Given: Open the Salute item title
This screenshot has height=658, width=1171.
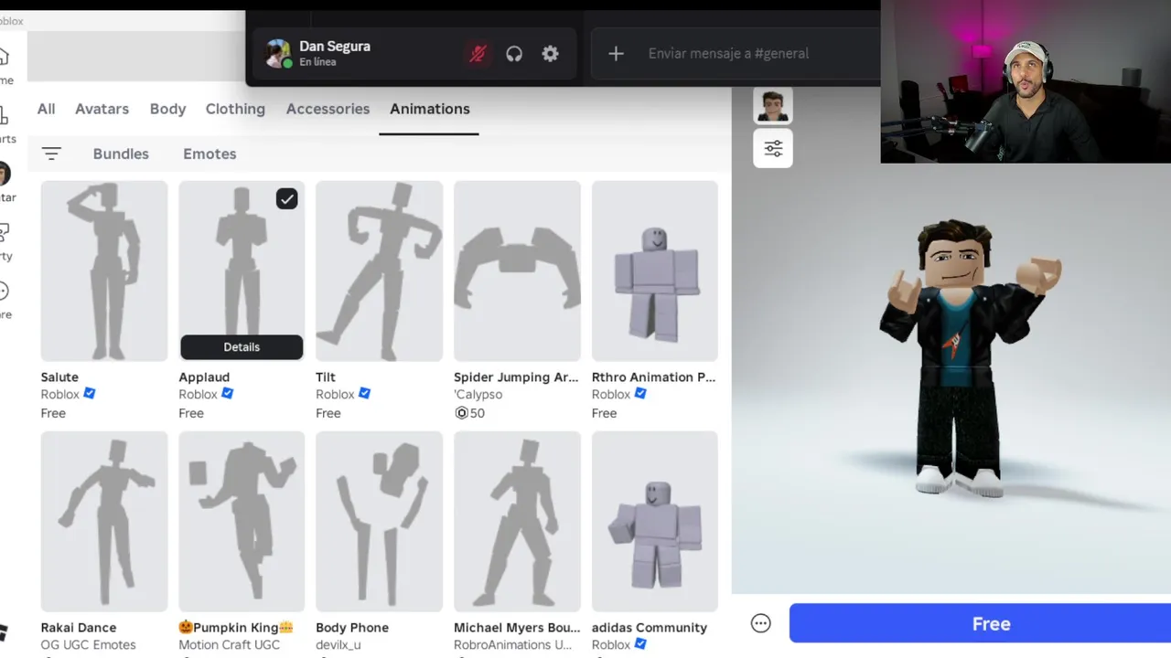Looking at the screenshot, I should pos(59,377).
